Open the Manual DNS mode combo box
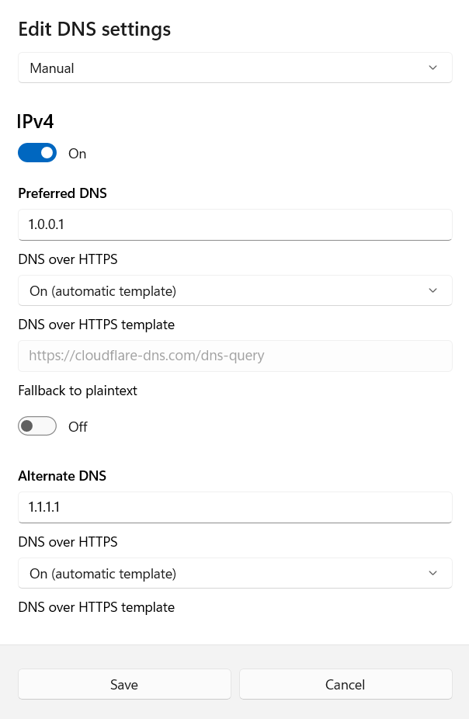Viewport: 469px width, 719px height. tap(234, 68)
